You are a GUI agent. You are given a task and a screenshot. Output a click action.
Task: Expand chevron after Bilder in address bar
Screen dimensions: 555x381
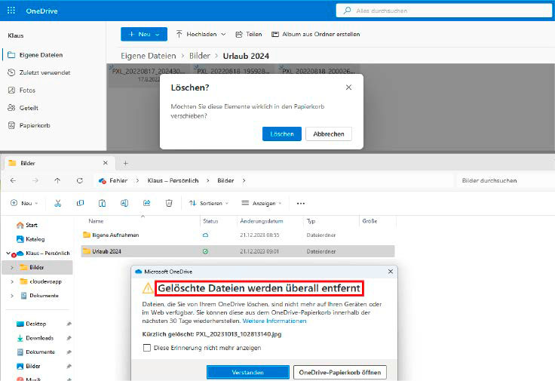point(244,180)
